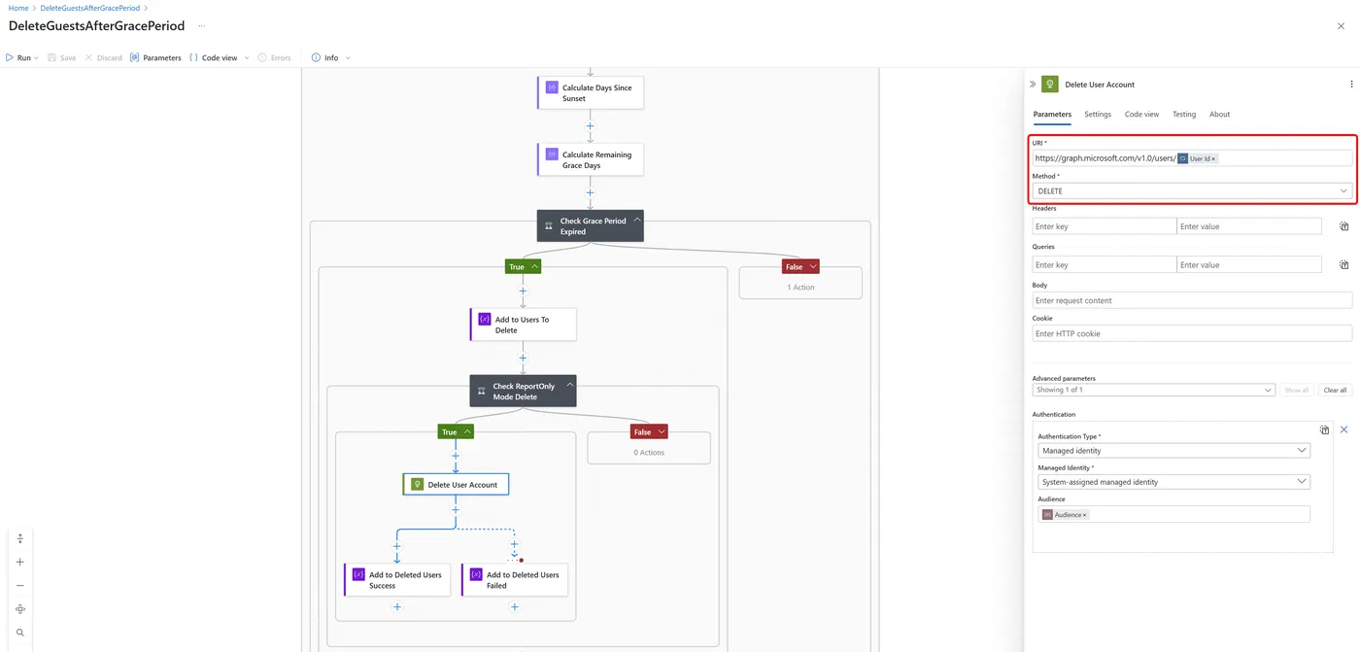This screenshot has width=1360, height=652.
Task: Open the Method DELETE dropdown
Action: click(1192, 191)
